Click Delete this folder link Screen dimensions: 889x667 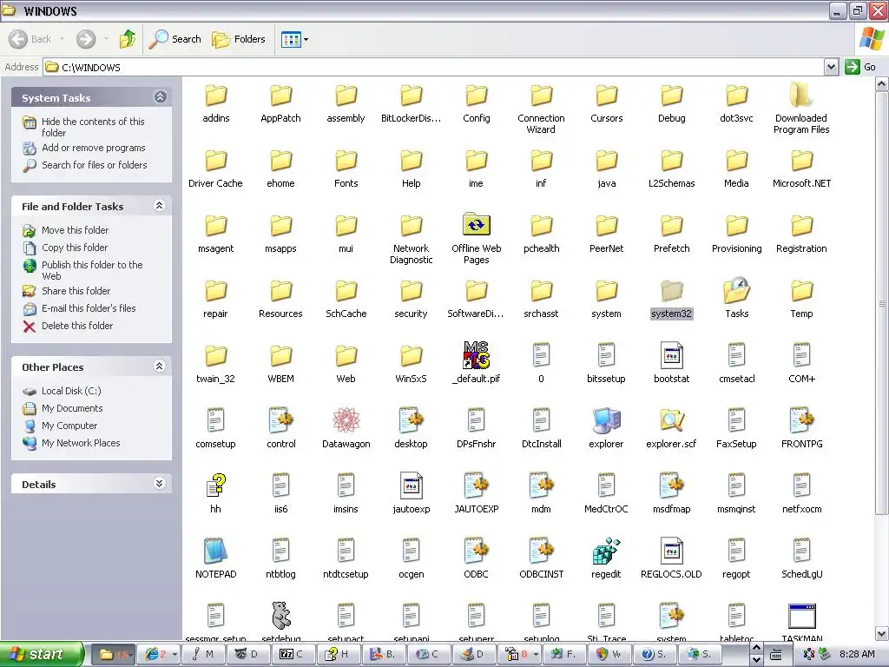click(x=77, y=326)
